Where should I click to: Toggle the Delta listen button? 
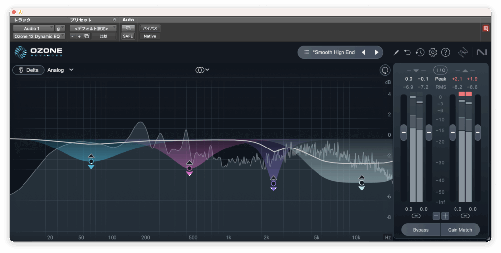click(28, 70)
